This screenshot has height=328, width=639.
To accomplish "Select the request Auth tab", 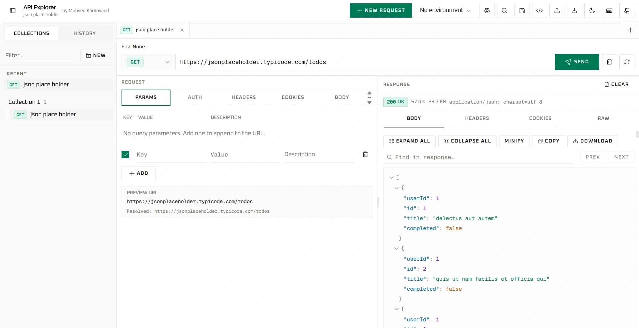I will [195, 98].
